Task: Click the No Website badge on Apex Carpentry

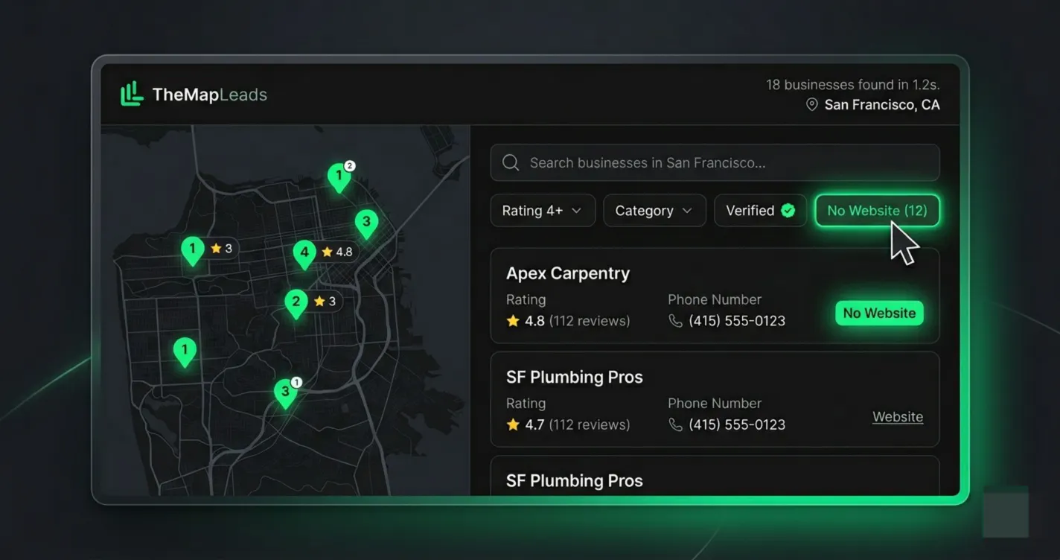Action: point(879,313)
